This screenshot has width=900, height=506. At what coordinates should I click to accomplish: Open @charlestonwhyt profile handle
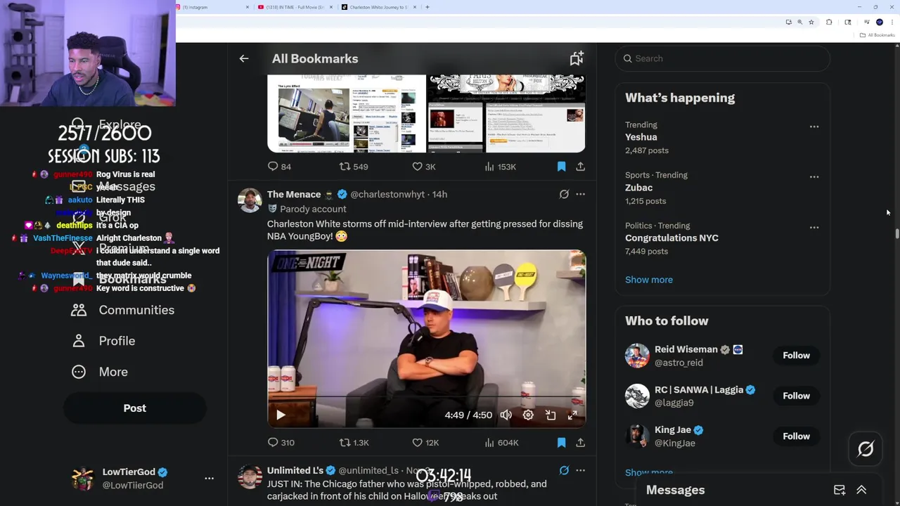[x=387, y=194]
